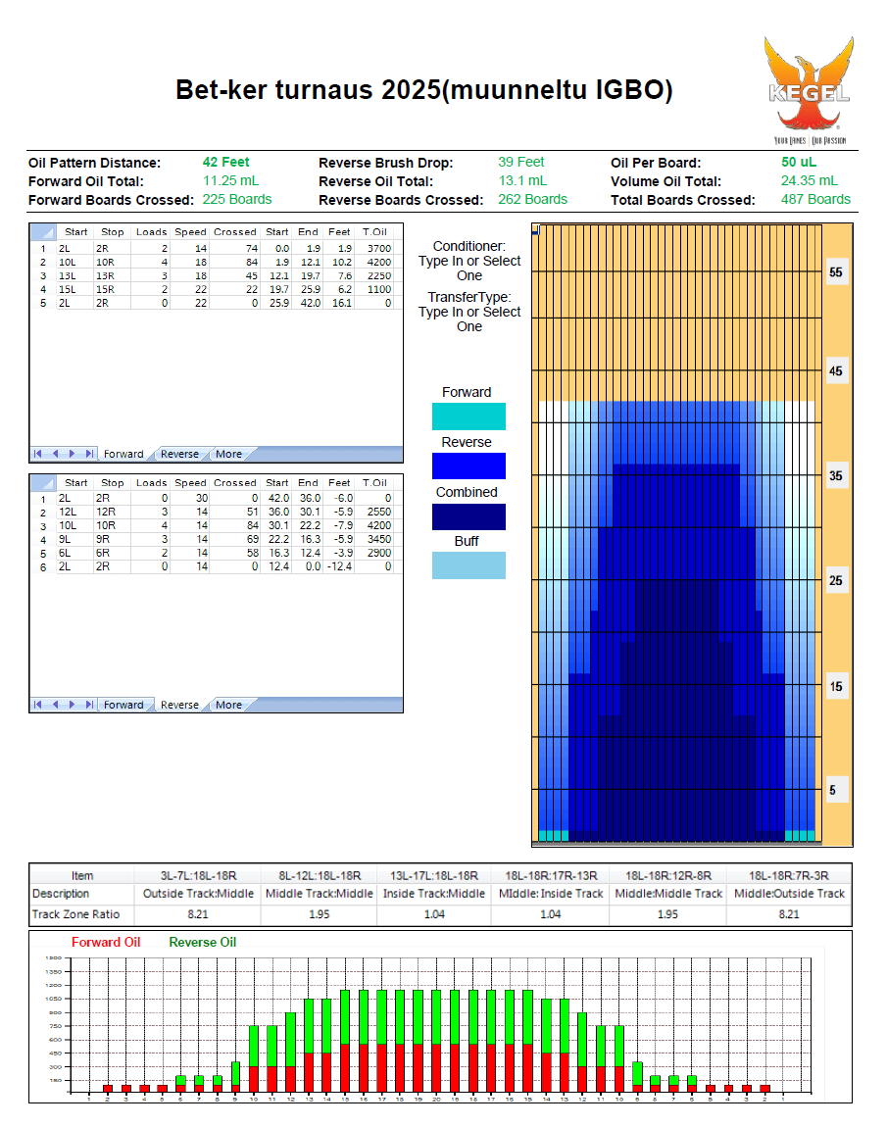Click the Reverse blue color swatch

[x=468, y=466]
